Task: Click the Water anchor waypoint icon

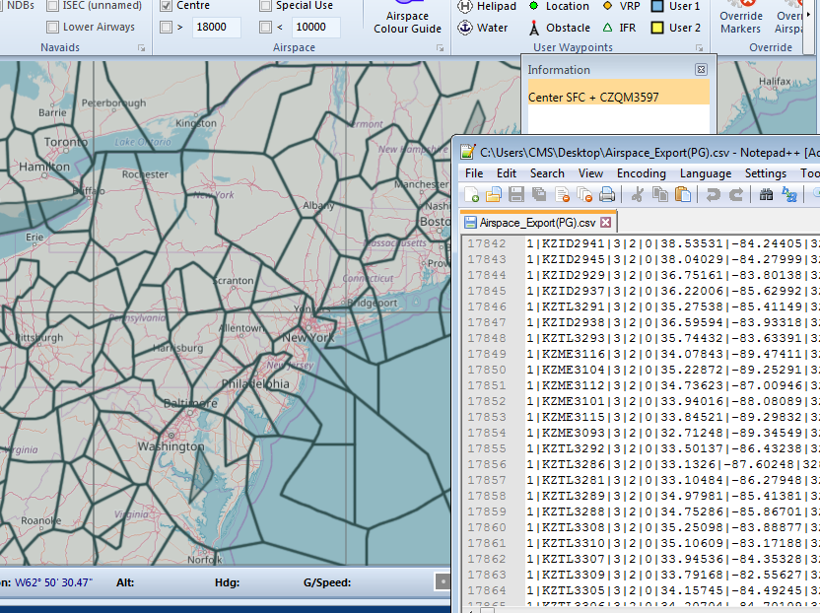Action: 465,28
